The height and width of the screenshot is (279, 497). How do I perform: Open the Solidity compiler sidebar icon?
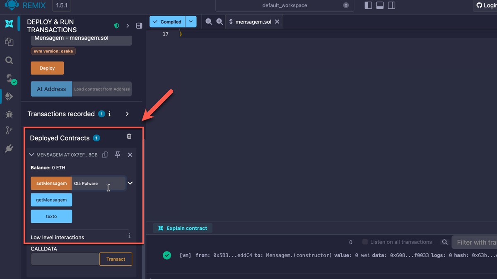click(10, 79)
